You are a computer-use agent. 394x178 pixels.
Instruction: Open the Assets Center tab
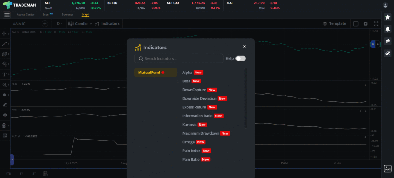click(x=25, y=15)
